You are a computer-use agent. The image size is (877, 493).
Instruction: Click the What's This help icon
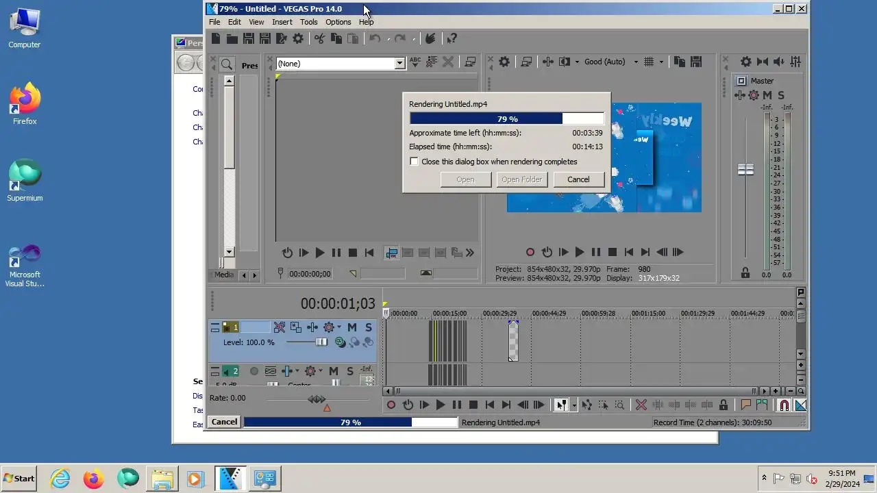tap(452, 39)
